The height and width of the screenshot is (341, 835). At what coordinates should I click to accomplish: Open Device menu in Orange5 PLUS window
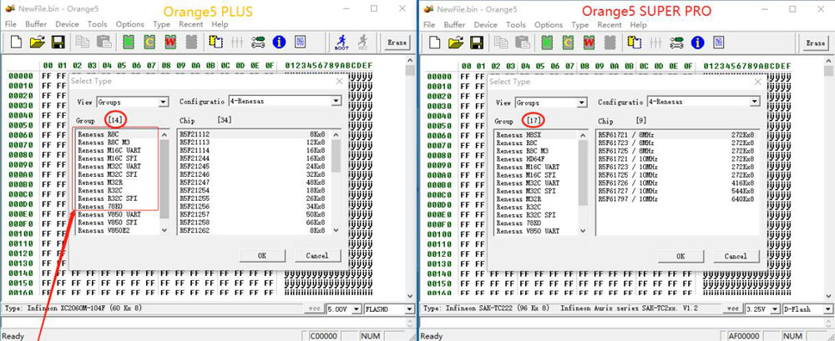(67, 24)
